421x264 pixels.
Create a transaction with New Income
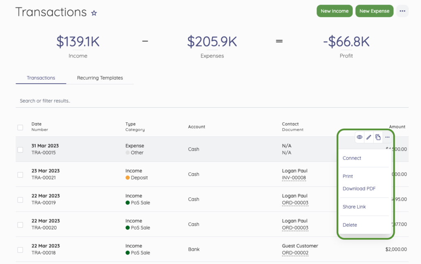(334, 11)
